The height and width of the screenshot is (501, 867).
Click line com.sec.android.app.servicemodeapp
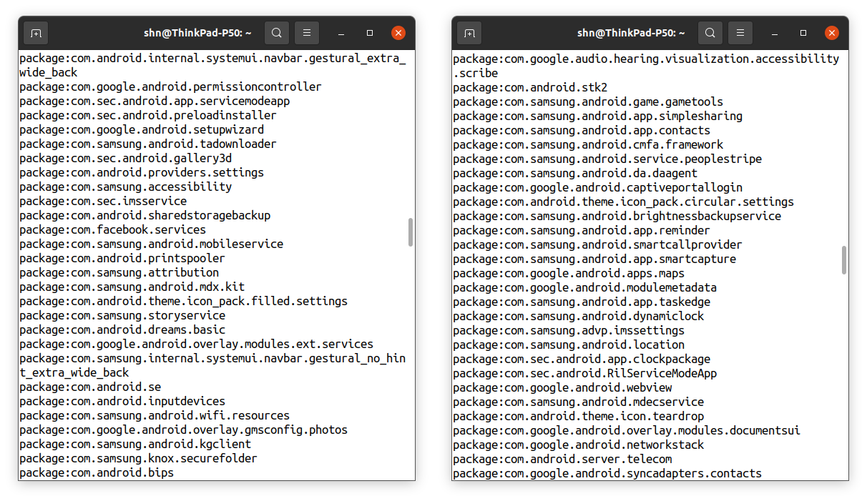pyautogui.click(x=155, y=101)
